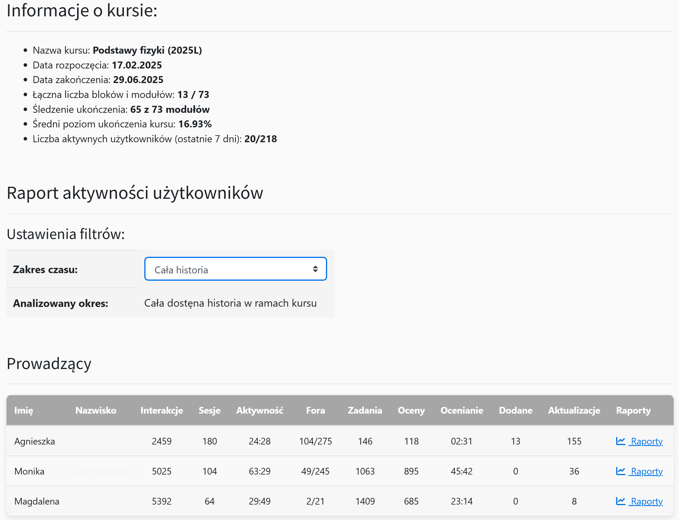Click forum value 104/275
The height and width of the screenshot is (520, 679).
coord(315,441)
